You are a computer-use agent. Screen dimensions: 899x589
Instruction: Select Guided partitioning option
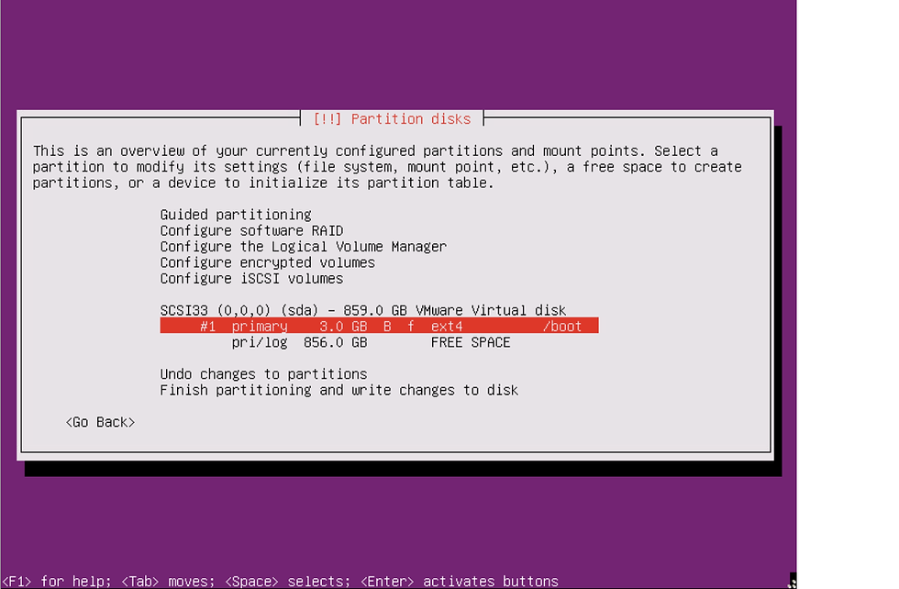[x=236, y=215]
